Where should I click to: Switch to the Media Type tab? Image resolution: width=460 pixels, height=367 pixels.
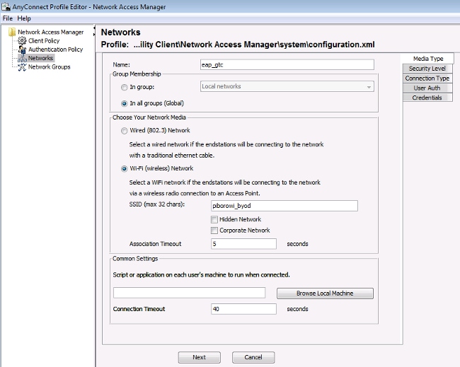point(427,58)
